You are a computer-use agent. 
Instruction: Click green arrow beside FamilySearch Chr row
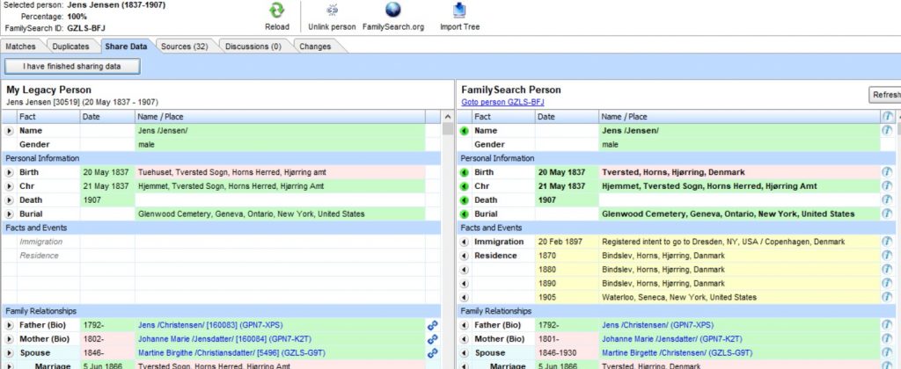[465, 186]
